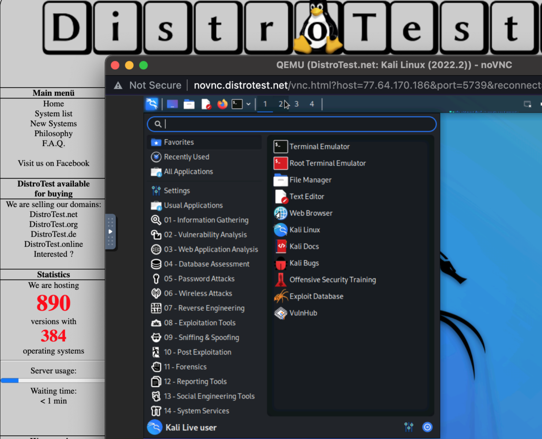542x439 pixels.
Task: Open 06 - Wireless Attacks category
Action: click(204, 293)
